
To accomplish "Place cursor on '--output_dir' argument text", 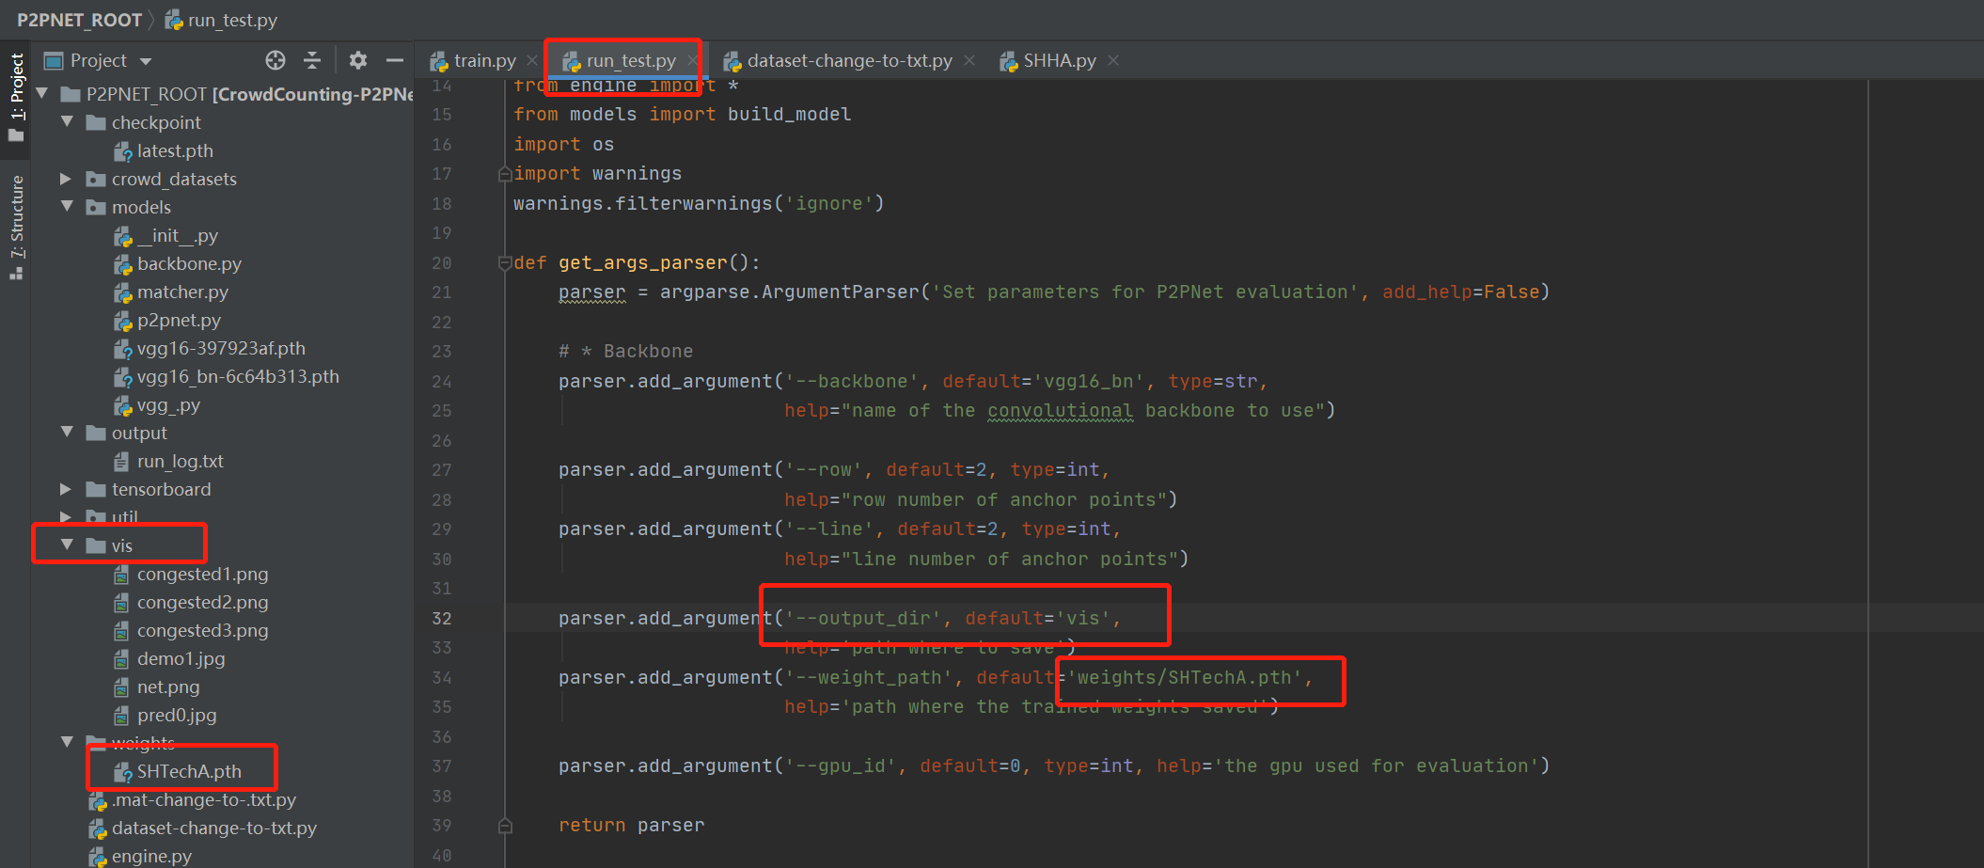I will tap(863, 618).
